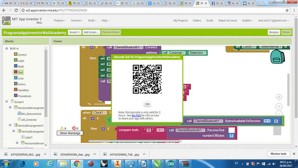Open the Help menu

(105, 21)
